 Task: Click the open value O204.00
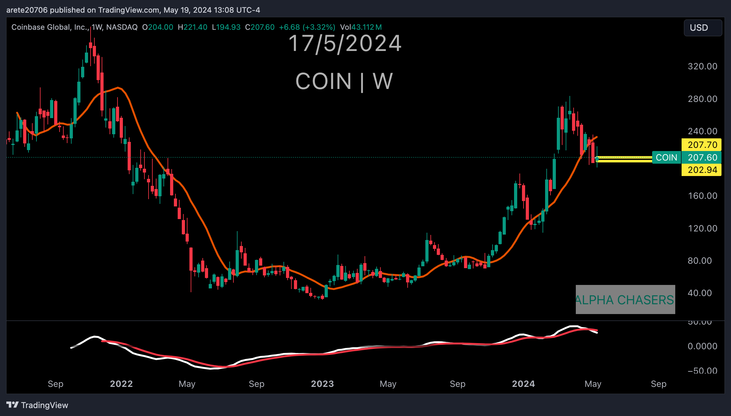(158, 27)
